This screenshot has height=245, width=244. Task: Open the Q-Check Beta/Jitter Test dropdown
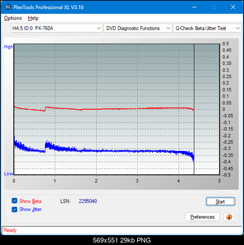click(x=207, y=28)
